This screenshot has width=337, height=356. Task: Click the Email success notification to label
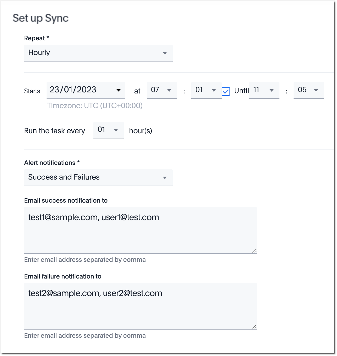pyautogui.click(x=66, y=201)
